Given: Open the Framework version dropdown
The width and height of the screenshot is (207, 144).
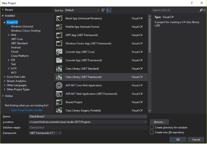Looking at the screenshot, I should (x=45, y=133).
